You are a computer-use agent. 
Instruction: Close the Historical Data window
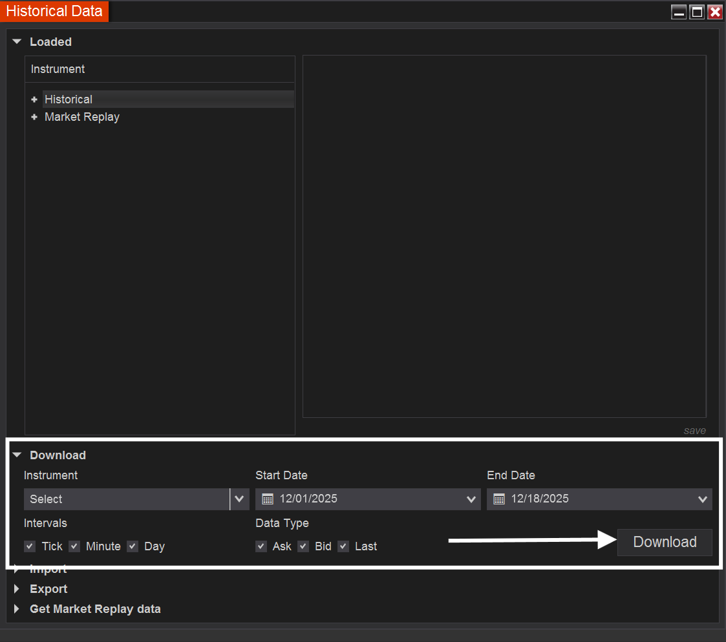tap(714, 12)
